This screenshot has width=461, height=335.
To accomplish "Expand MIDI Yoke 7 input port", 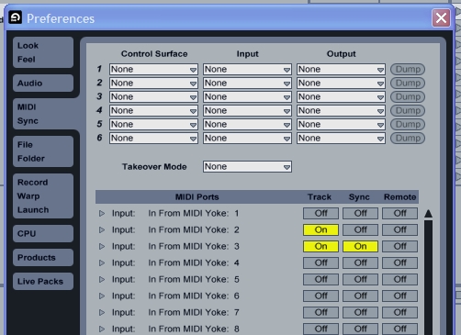I will [x=102, y=312].
